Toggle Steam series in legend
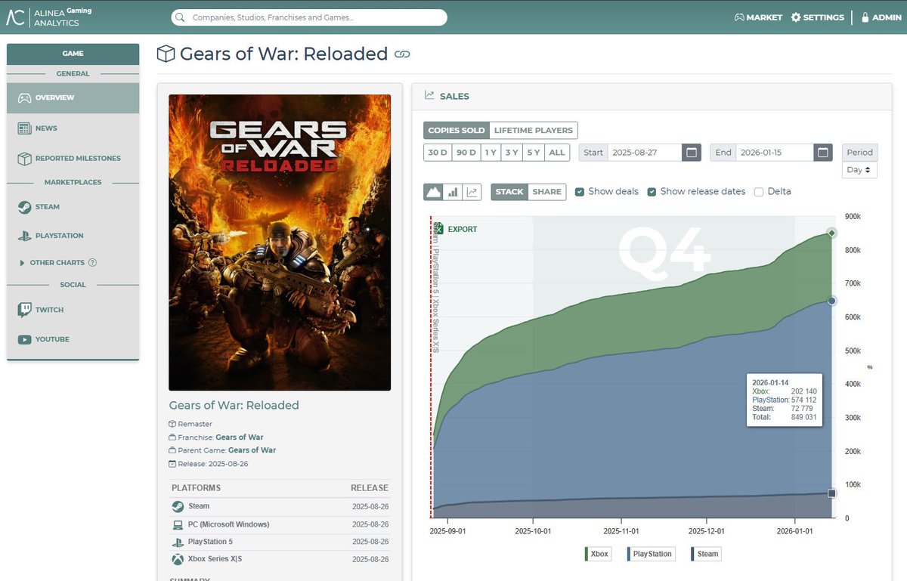 (x=706, y=554)
